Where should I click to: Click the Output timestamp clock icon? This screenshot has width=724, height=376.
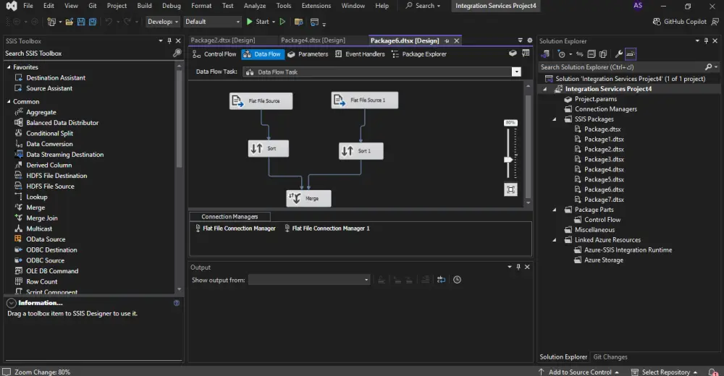click(457, 280)
